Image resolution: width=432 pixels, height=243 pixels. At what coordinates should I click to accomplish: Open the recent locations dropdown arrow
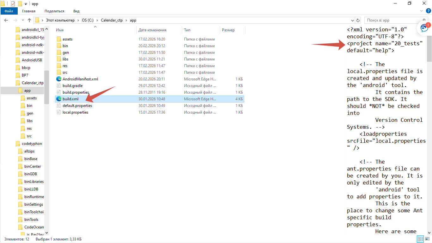[x=22, y=20]
